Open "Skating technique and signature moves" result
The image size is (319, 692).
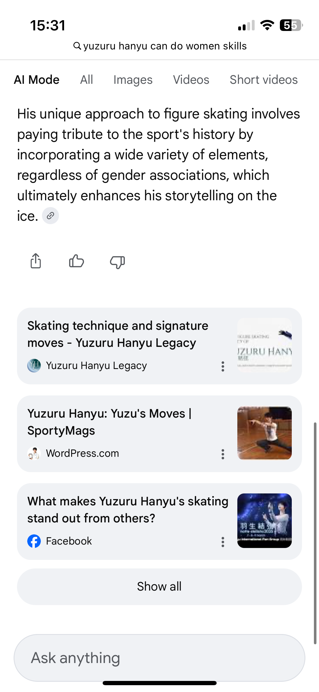pyautogui.click(x=118, y=334)
